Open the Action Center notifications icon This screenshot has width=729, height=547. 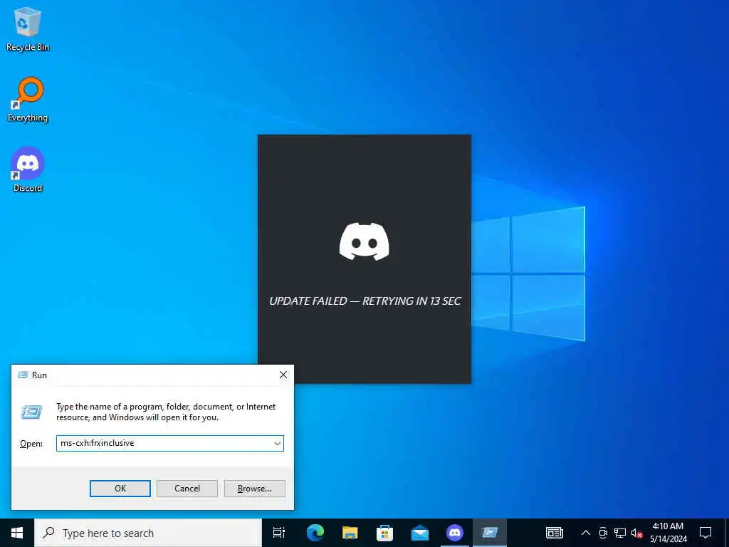pos(706,533)
